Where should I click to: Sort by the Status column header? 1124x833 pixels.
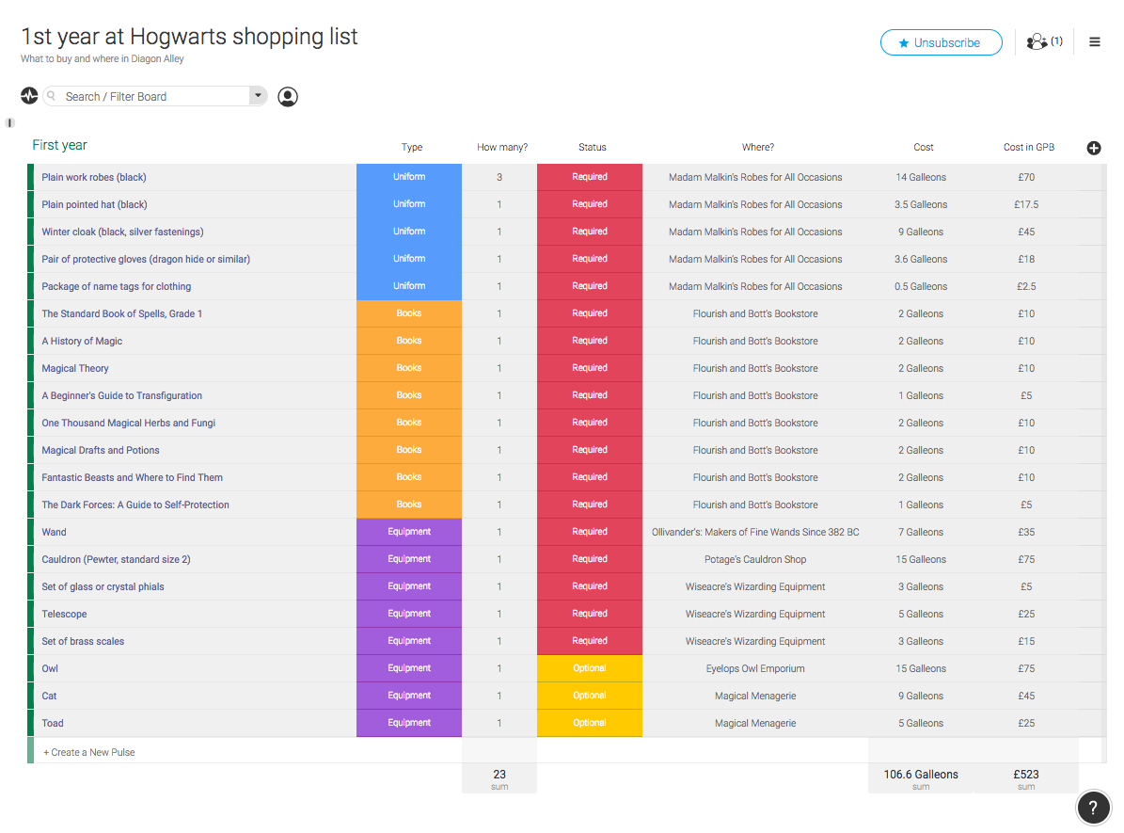point(592,147)
